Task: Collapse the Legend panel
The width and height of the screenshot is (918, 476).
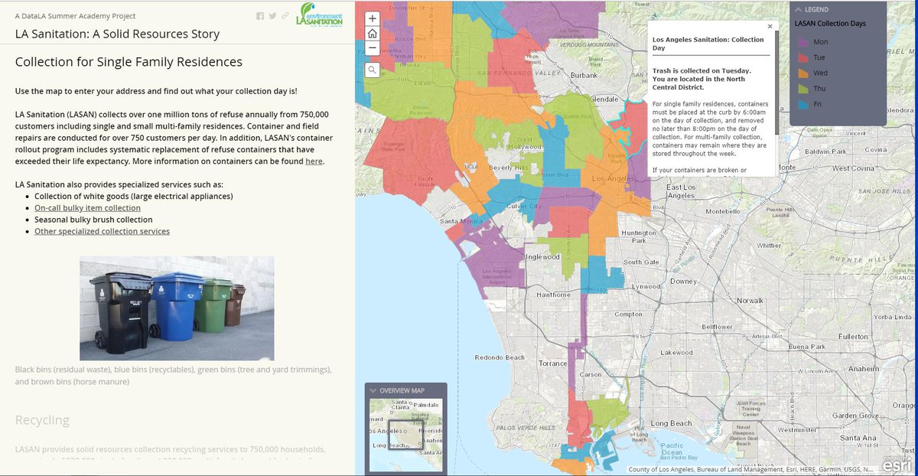Action: (799, 10)
